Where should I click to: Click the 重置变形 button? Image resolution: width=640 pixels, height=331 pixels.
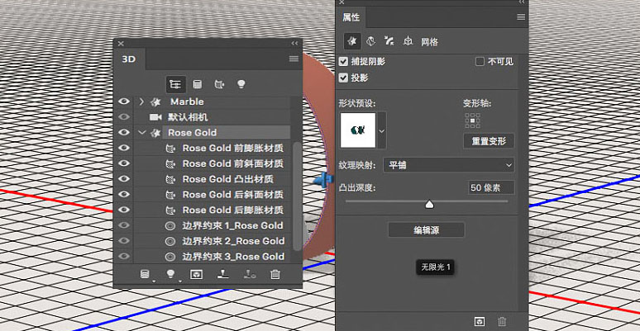[x=489, y=141]
